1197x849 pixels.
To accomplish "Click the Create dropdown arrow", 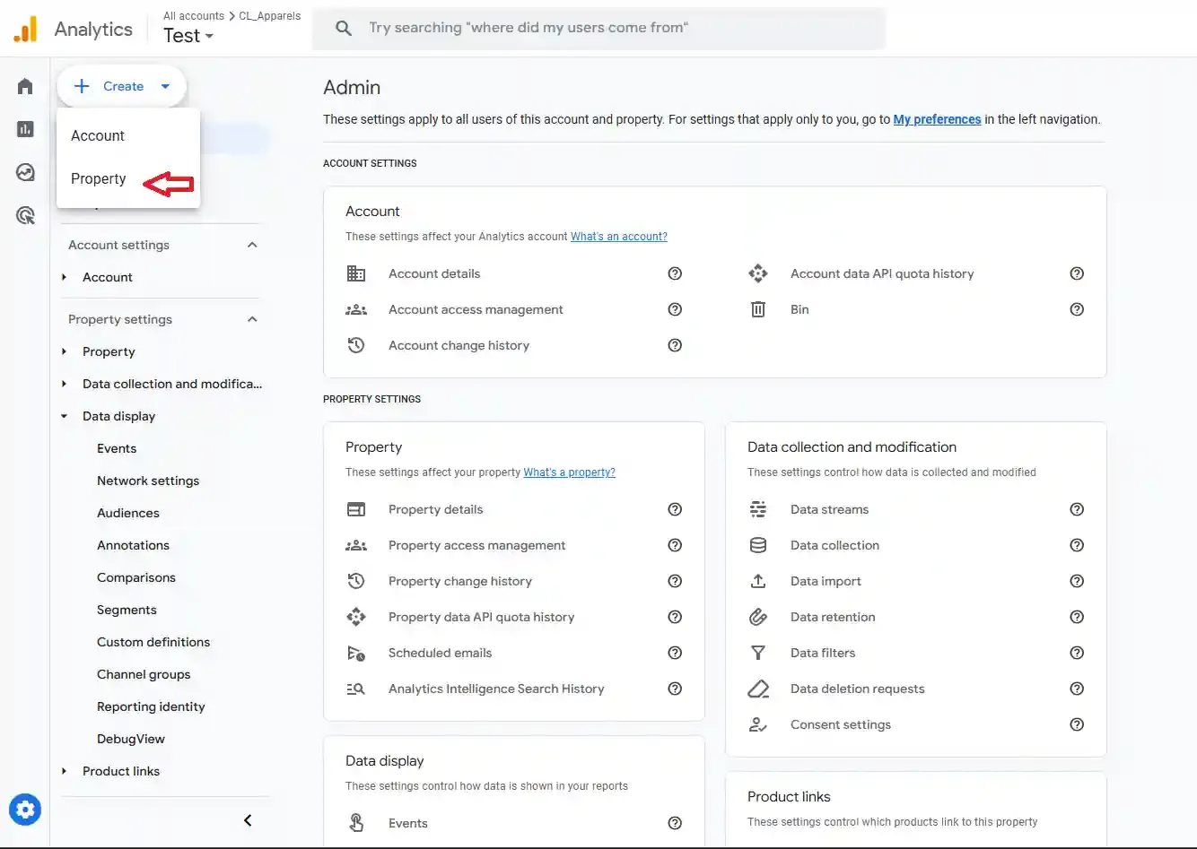I will point(165,86).
